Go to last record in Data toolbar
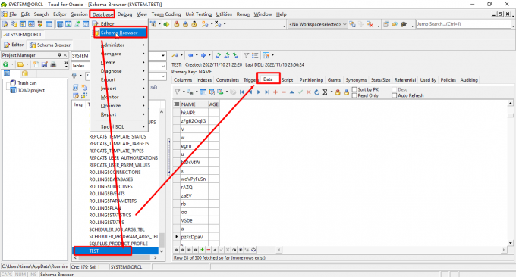This screenshot has height=277, width=516. (x=267, y=92)
